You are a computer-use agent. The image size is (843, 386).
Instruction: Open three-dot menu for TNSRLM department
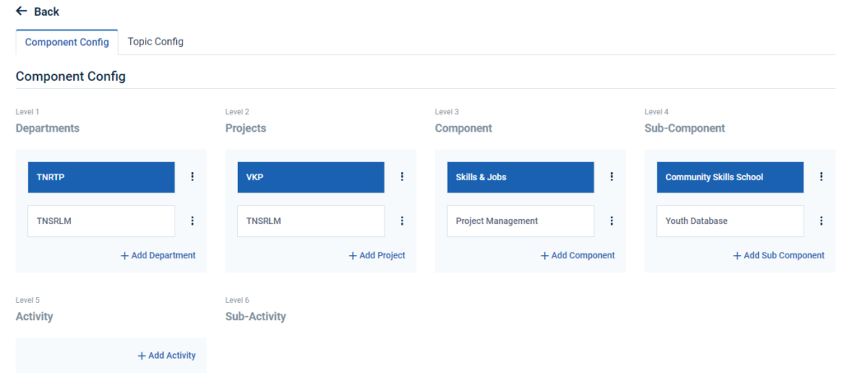click(x=193, y=221)
